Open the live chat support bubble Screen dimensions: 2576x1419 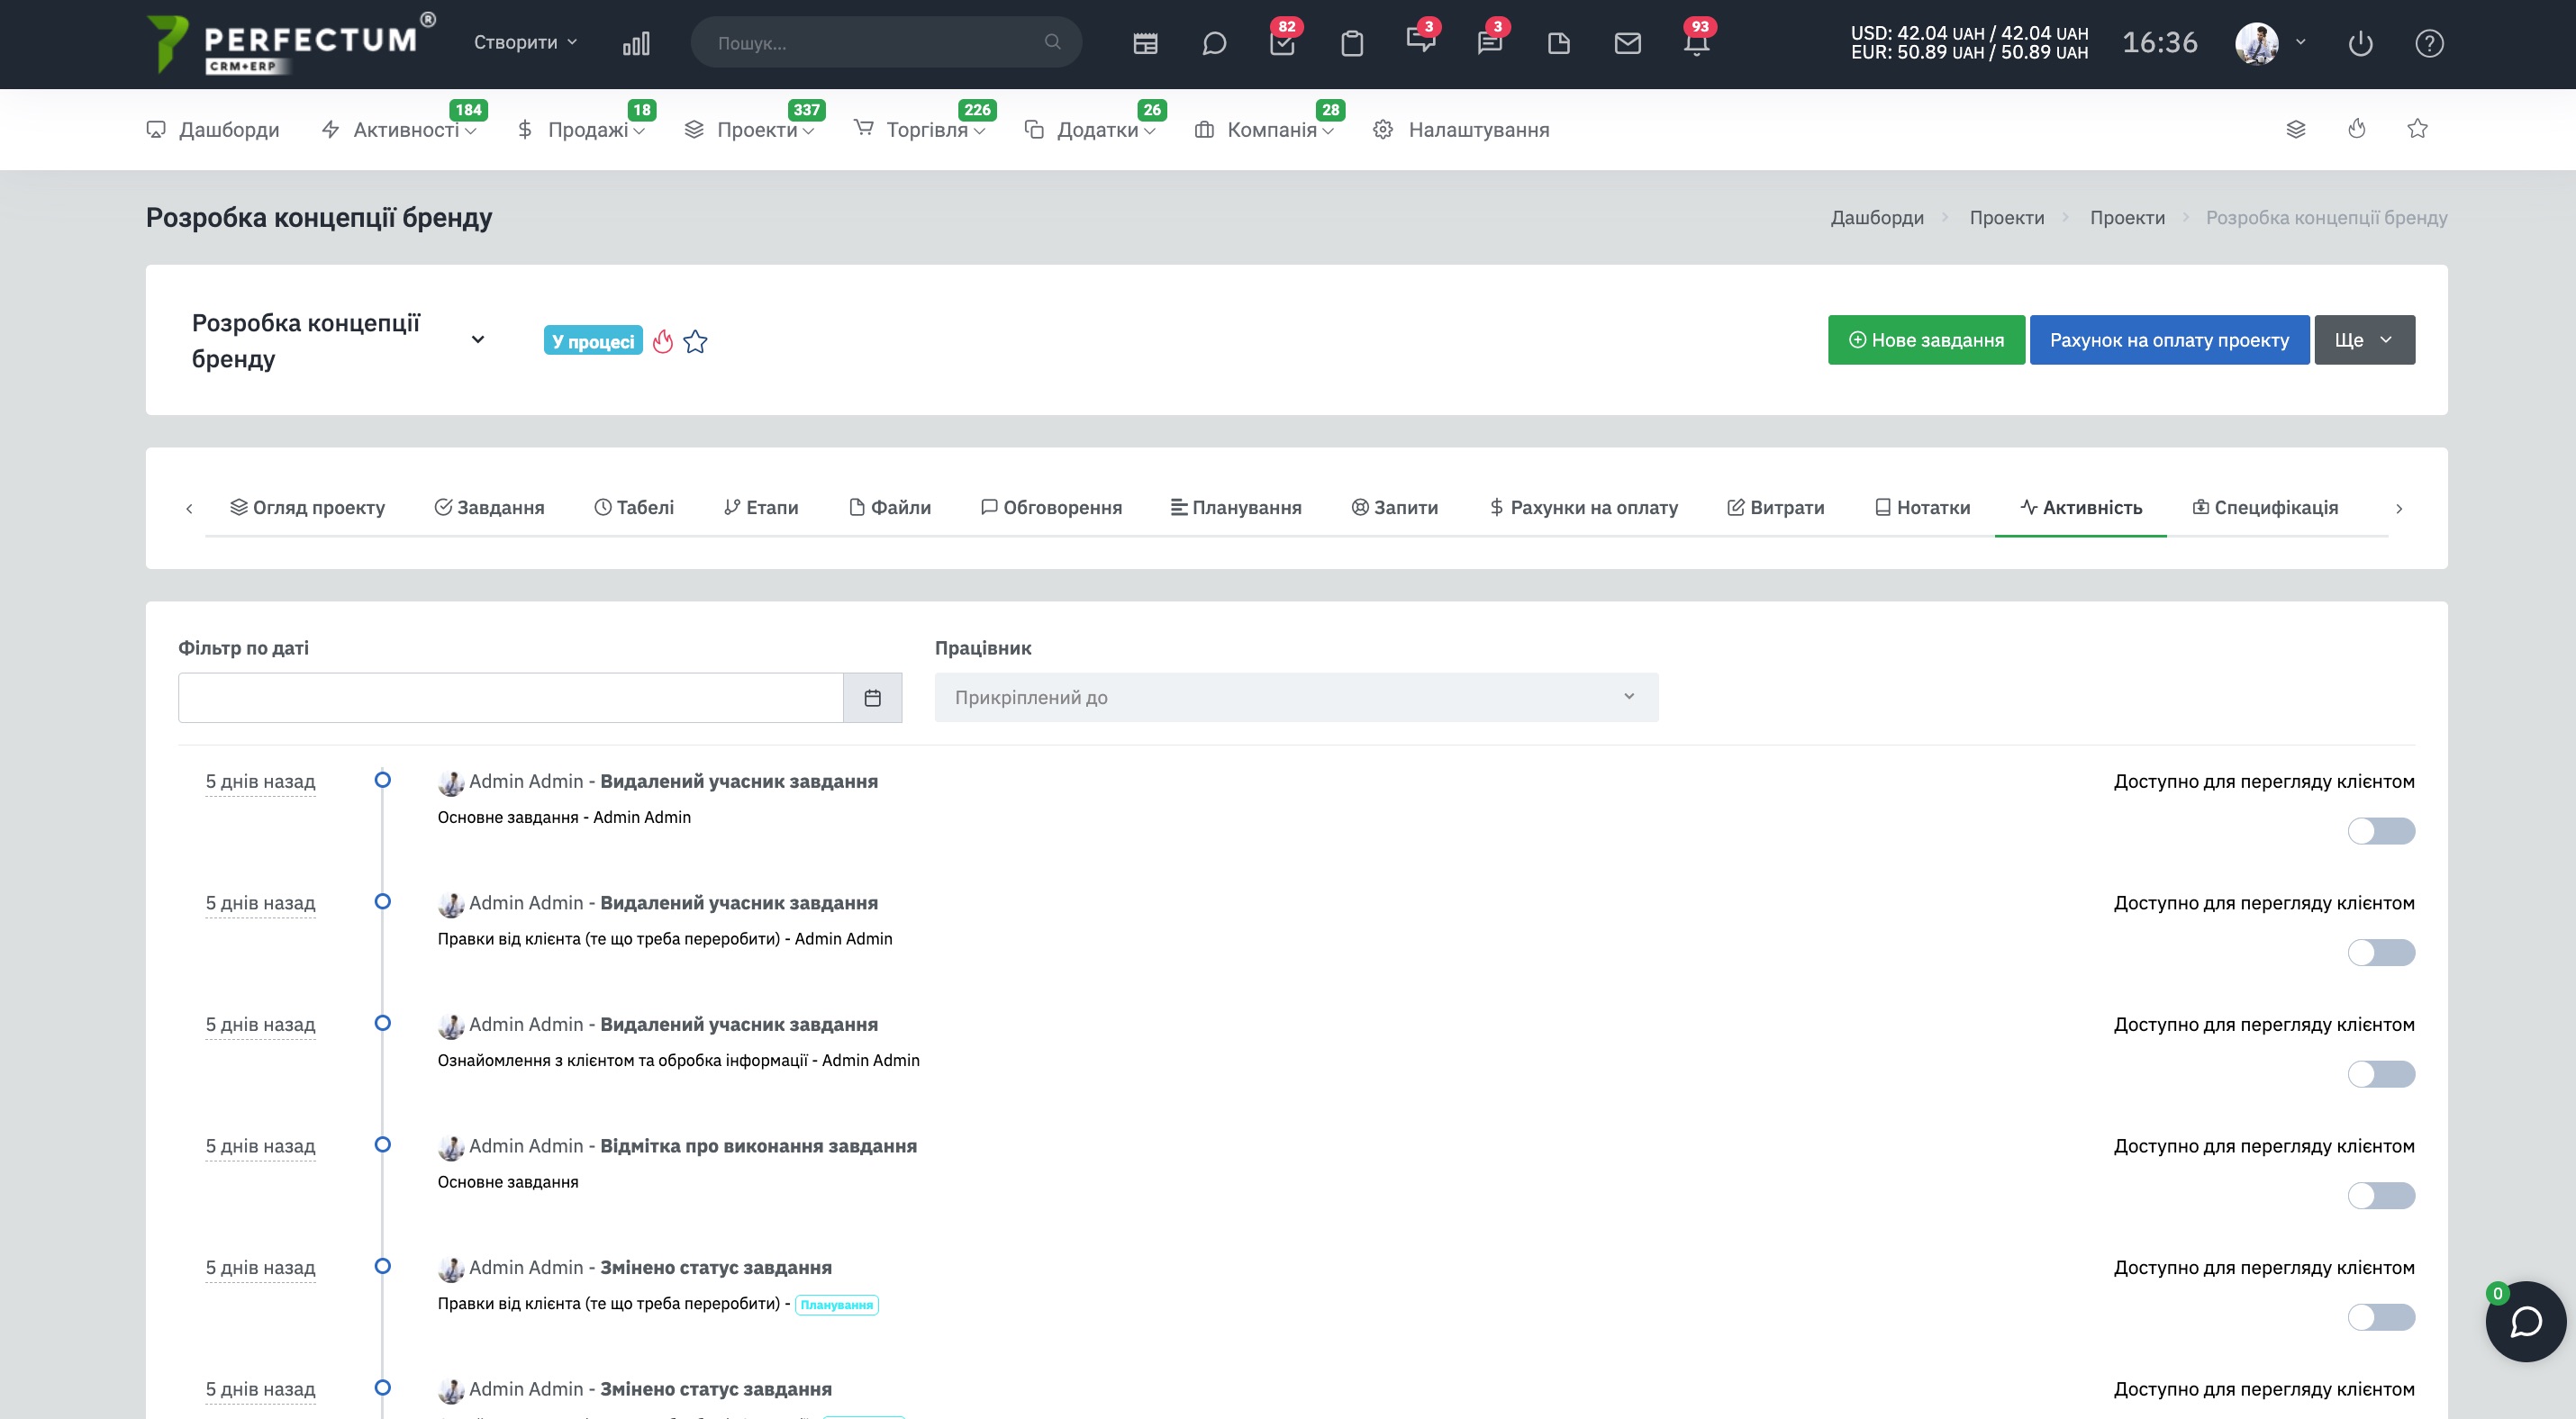[2526, 1321]
